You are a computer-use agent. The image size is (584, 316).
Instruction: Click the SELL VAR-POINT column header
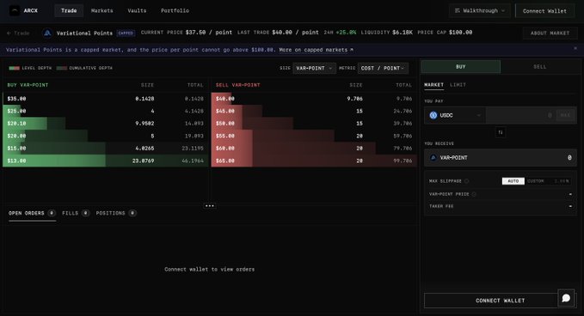(238, 85)
